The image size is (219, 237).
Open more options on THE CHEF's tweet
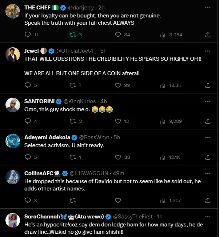208,8
